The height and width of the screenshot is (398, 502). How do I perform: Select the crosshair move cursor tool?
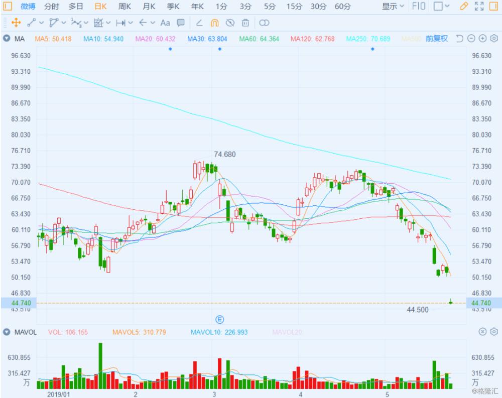coord(16,23)
